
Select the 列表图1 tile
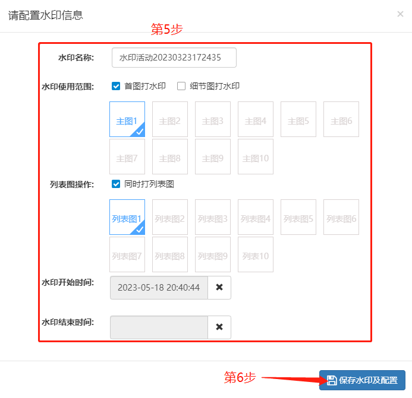pos(127,217)
